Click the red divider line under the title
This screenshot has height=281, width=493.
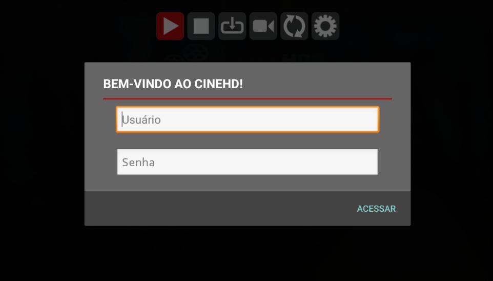click(x=248, y=99)
